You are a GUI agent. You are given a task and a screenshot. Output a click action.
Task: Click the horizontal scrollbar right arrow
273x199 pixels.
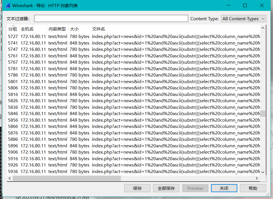(x=256, y=178)
